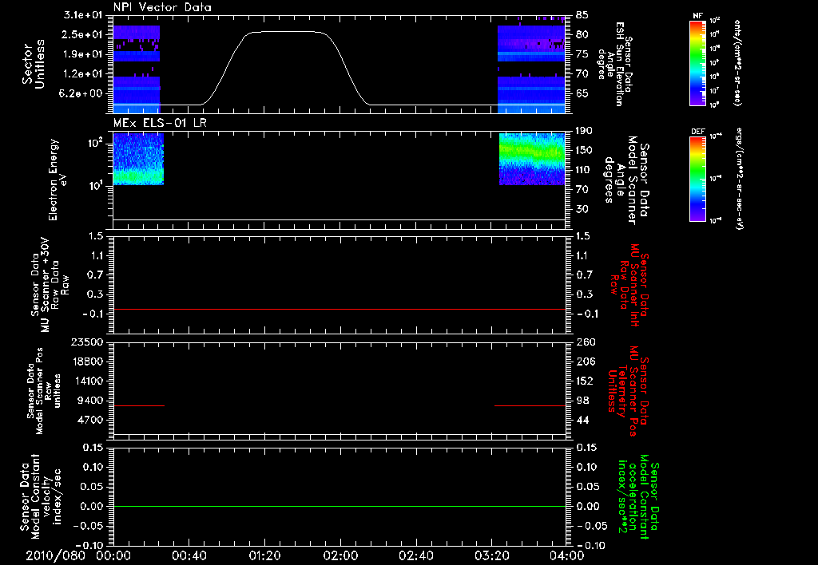The image size is (818, 565).
Task: Click the left NPI spectrogram data block
Action: coord(136,69)
